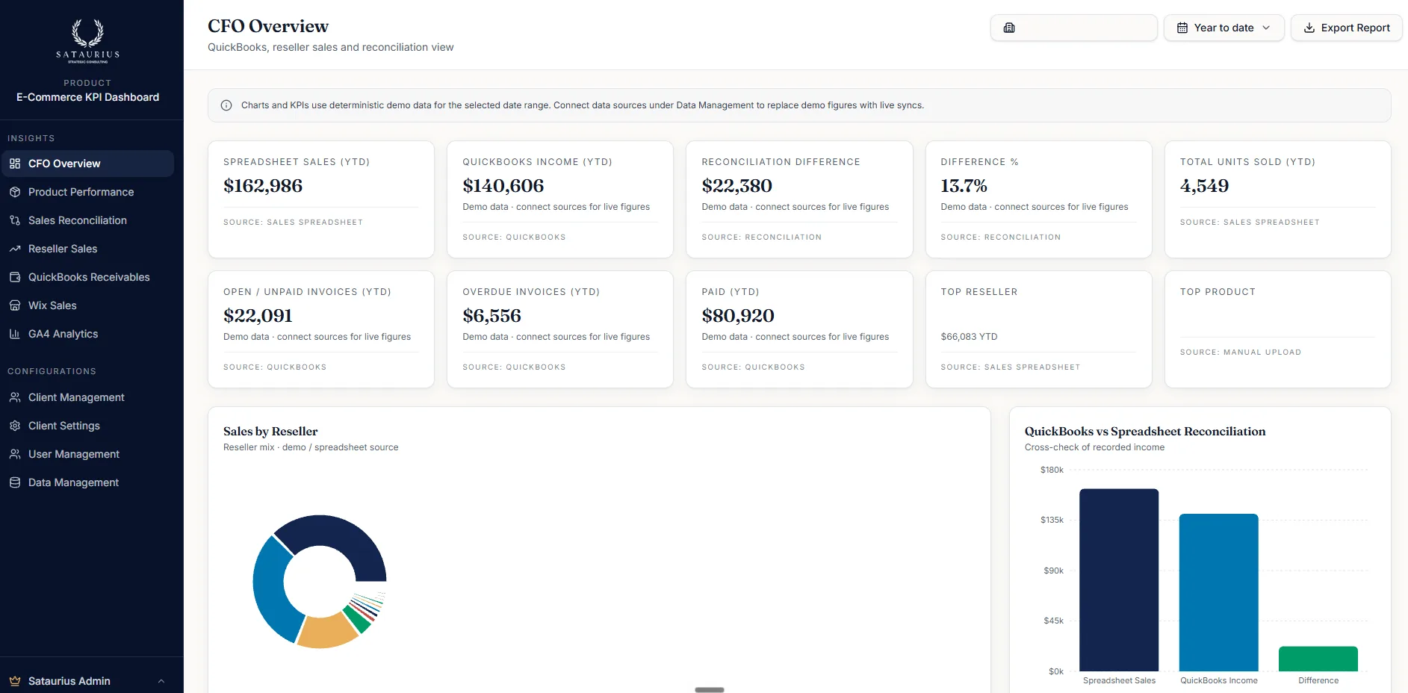Image resolution: width=1408 pixels, height=693 pixels.
Task: Open Client Management configuration
Action: (x=87, y=397)
